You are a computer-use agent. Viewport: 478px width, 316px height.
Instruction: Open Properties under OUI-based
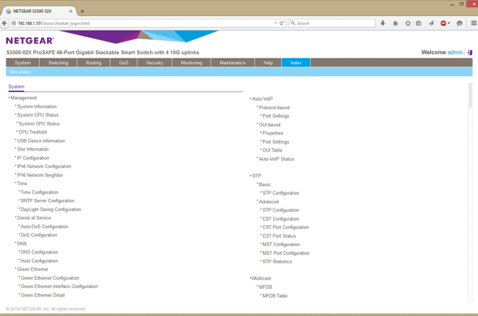(x=273, y=133)
